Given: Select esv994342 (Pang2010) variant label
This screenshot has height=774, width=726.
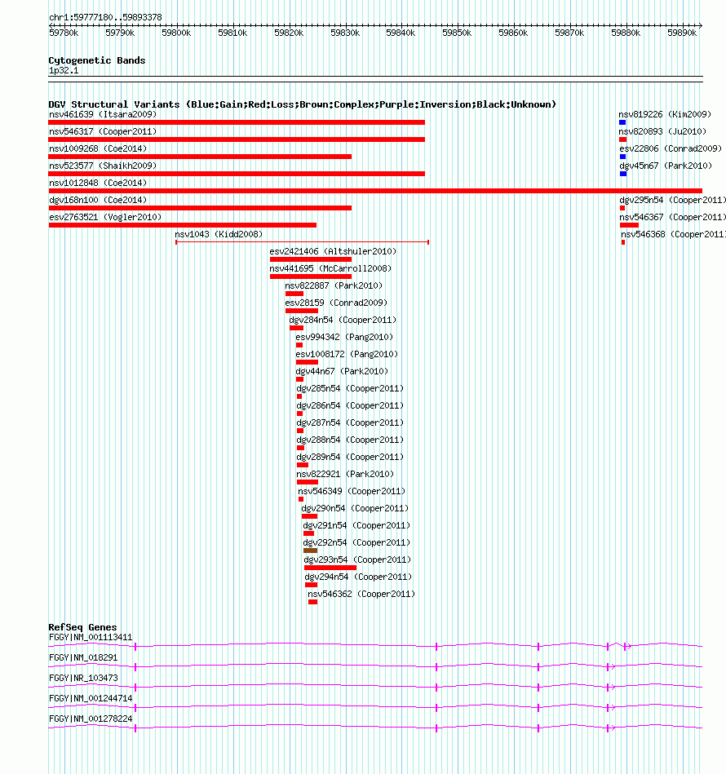Looking at the screenshot, I should pos(344,337).
